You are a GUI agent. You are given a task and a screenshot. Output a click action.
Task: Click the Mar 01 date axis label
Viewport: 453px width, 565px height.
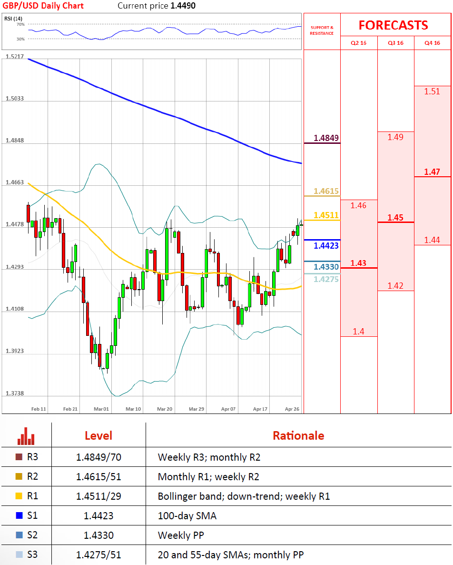(101, 409)
